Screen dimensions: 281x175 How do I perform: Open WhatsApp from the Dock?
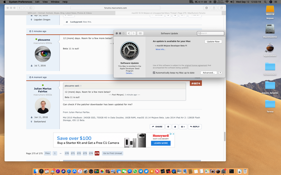tap(135, 171)
